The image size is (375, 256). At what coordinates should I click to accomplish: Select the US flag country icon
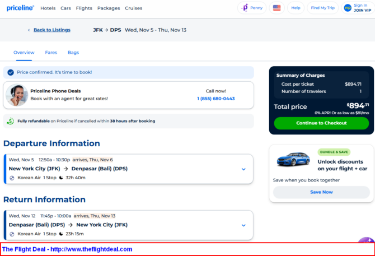click(276, 8)
